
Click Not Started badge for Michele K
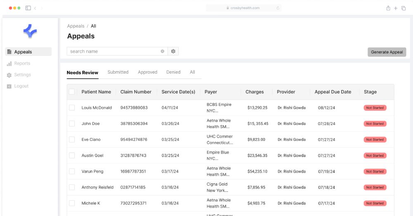[375, 203]
